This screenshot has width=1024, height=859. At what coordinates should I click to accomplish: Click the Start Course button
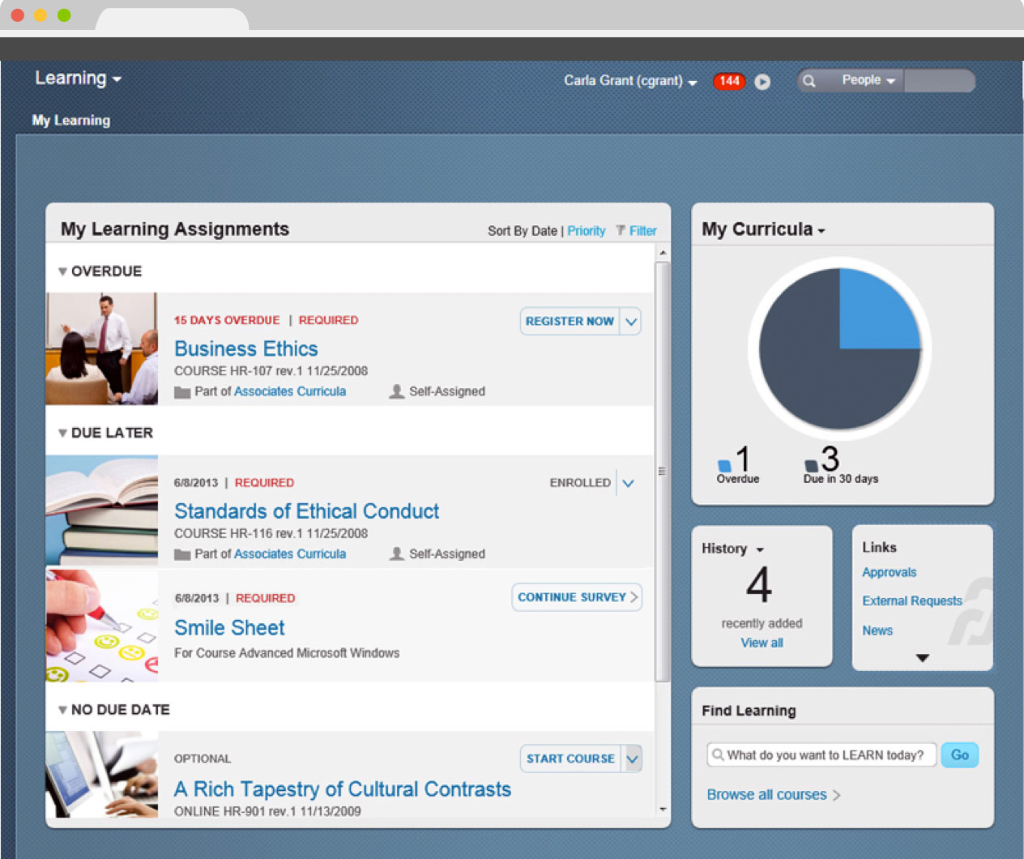(x=570, y=759)
